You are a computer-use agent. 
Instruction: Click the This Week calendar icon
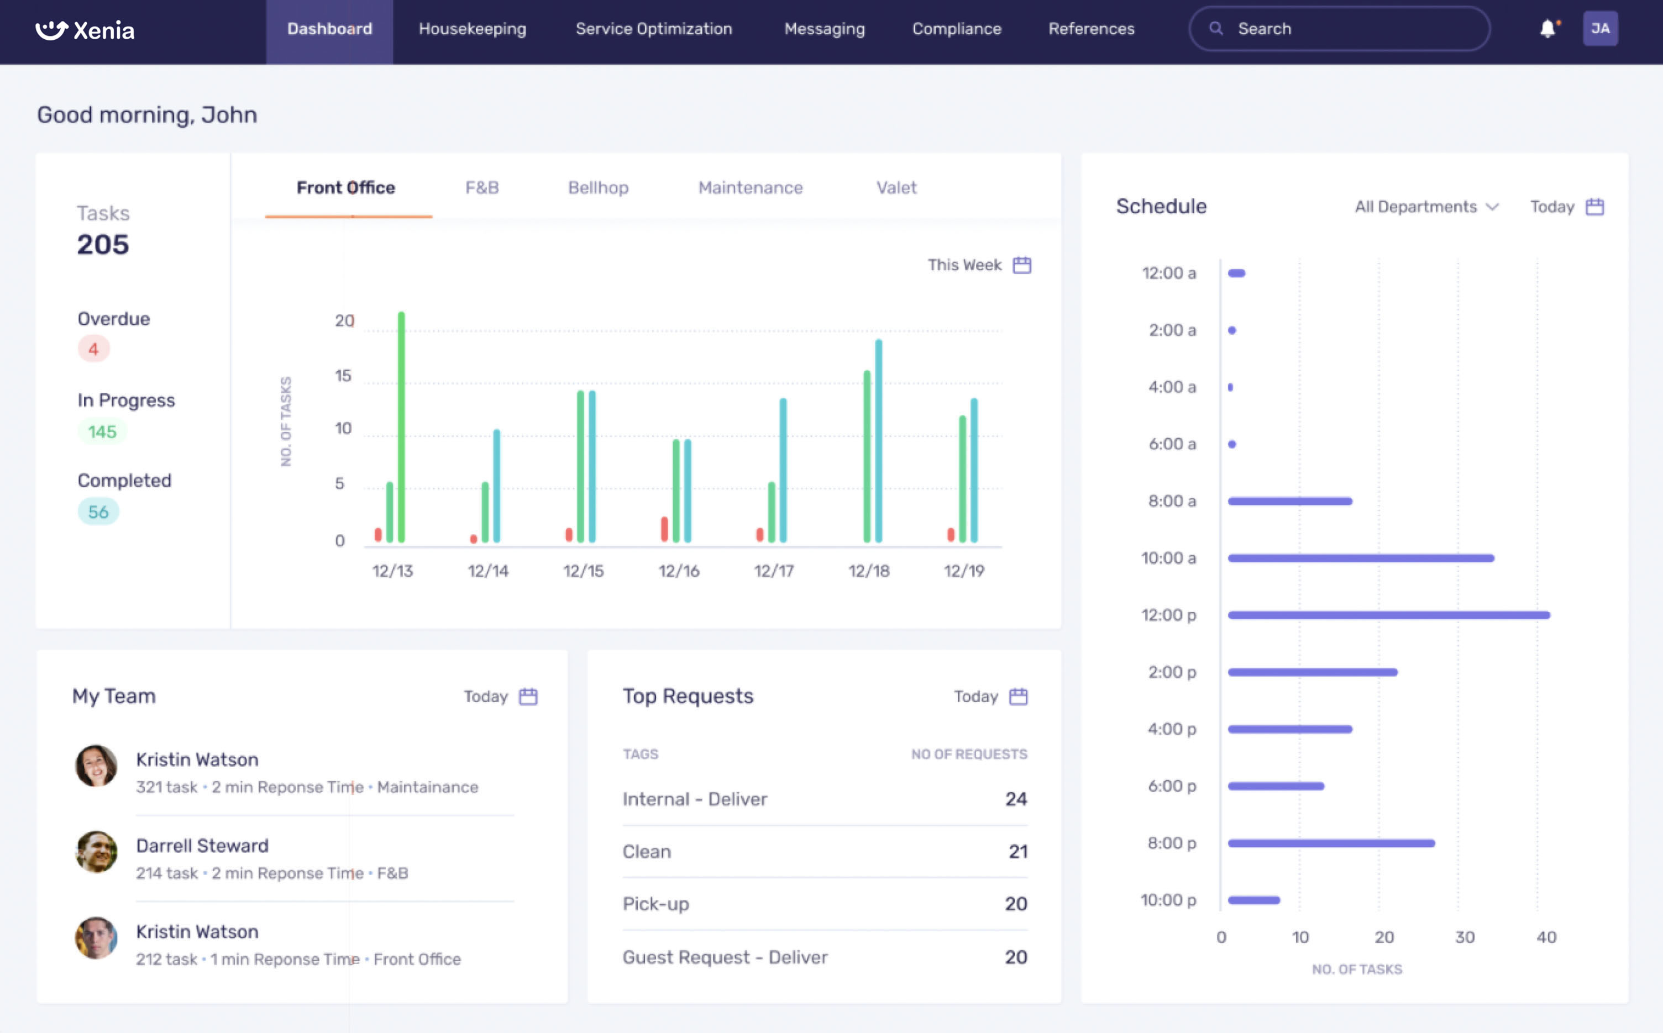tap(1022, 265)
